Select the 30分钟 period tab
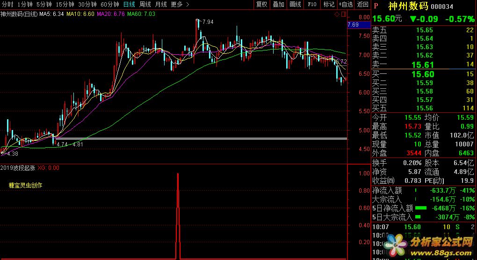Image resolution: width=477 pixels, height=260 pixels. [x=87, y=4]
